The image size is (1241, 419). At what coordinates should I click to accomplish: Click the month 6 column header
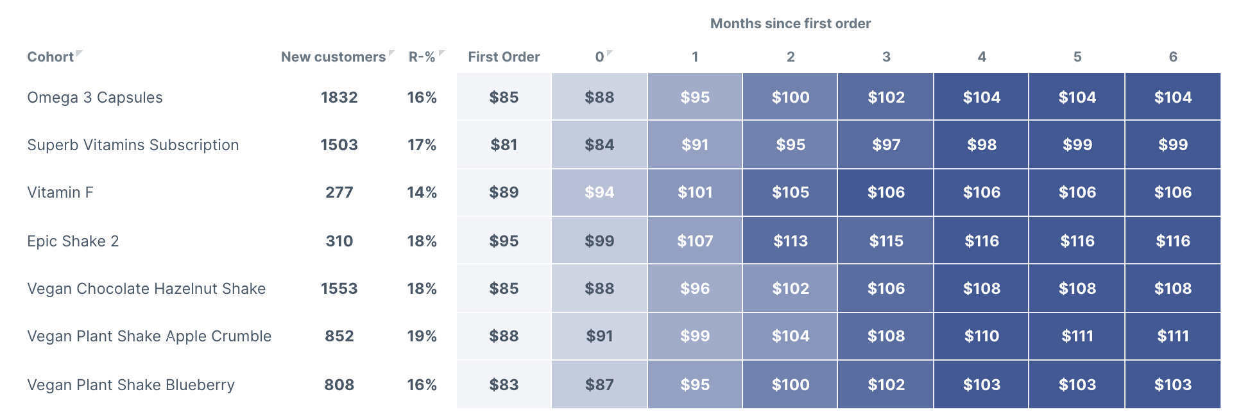(x=1173, y=57)
